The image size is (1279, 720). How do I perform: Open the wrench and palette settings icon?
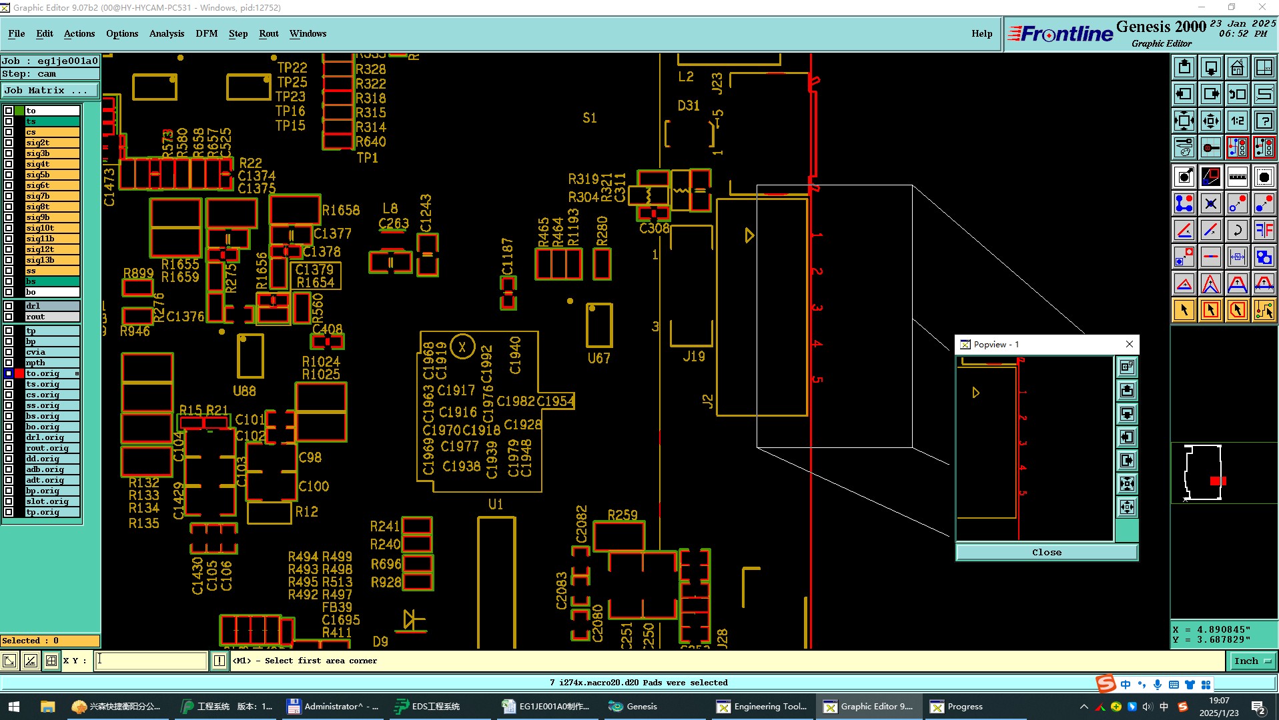[1184, 147]
